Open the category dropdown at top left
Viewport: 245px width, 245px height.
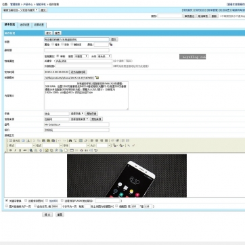[20, 10]
